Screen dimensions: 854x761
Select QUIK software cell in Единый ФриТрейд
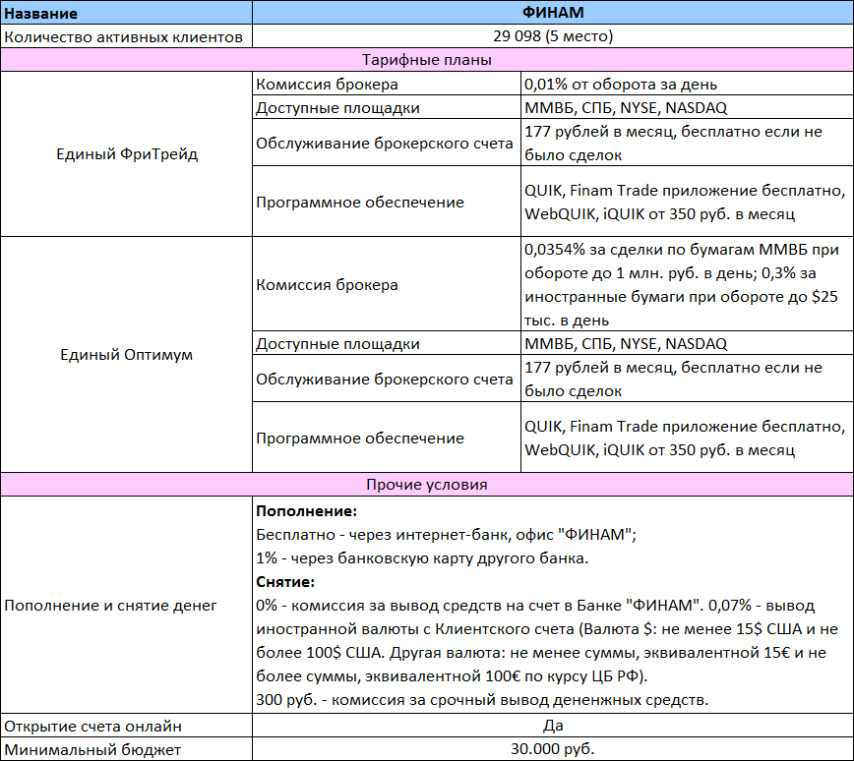(687, 202)
